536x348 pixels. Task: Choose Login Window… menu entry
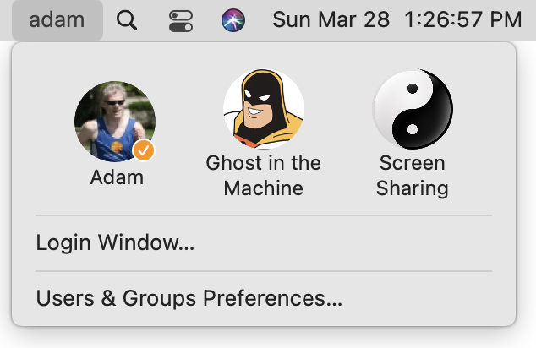coord(115,243)
